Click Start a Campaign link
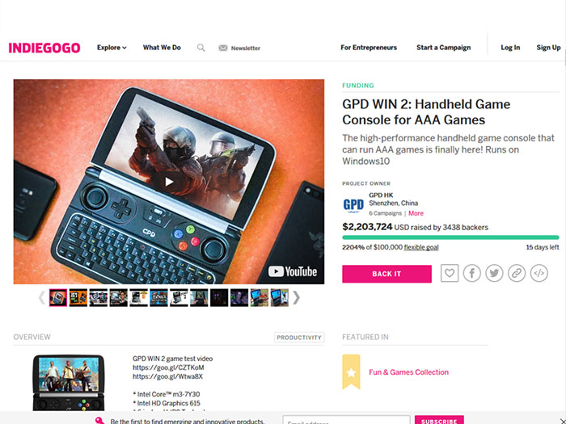The image size is (566, 424). (444, 48)
